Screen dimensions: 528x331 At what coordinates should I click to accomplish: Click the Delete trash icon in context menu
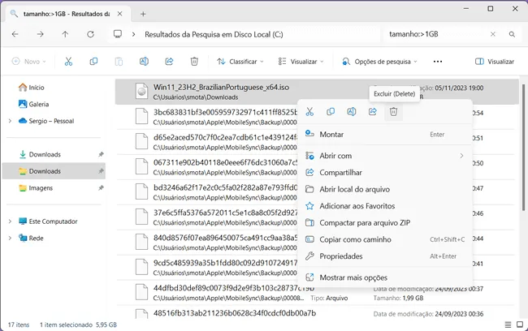[x=393, y=112]
